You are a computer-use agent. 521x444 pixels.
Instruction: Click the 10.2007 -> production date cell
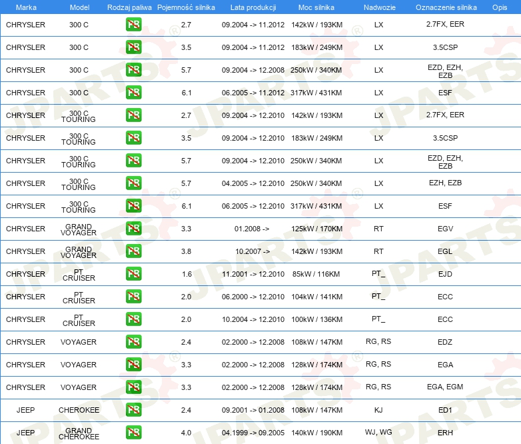pos(253,251)
